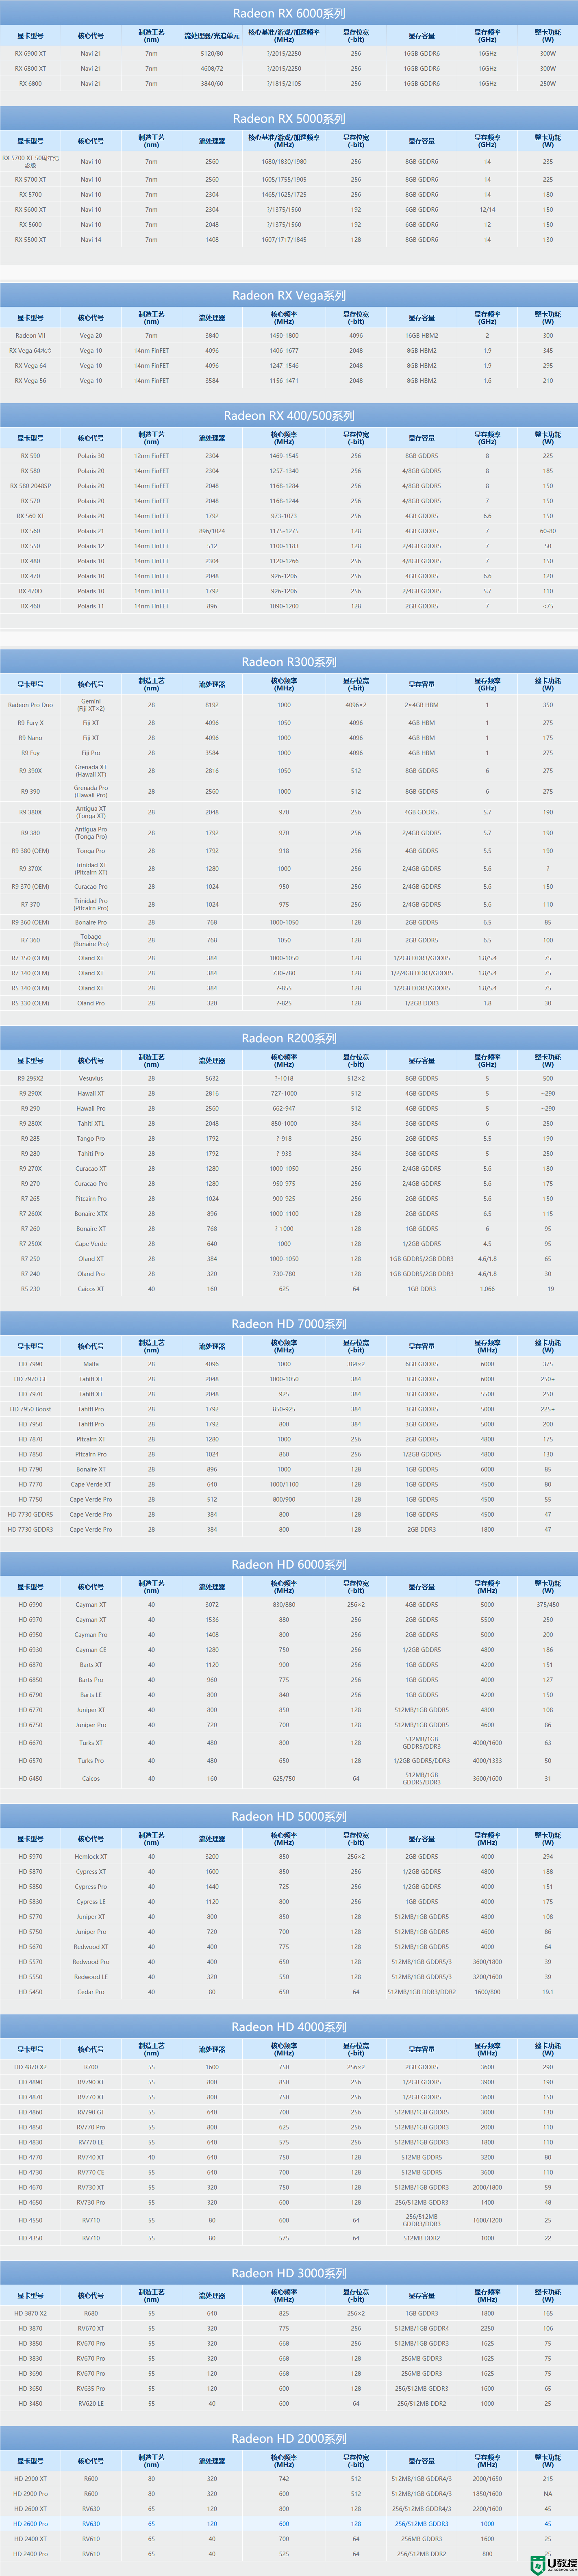Click the Navi 14 code name cell
This screenshot has width=578, height=2576.
tap(91, 240)
